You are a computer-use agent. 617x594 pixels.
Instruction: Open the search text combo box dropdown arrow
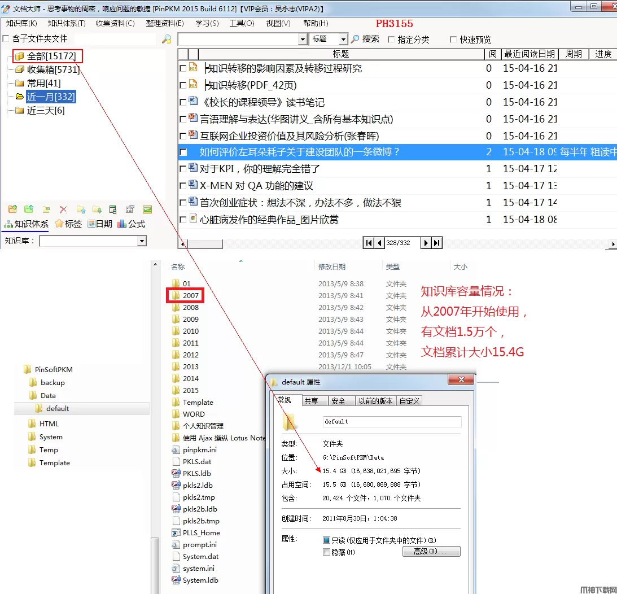(303, 39)
